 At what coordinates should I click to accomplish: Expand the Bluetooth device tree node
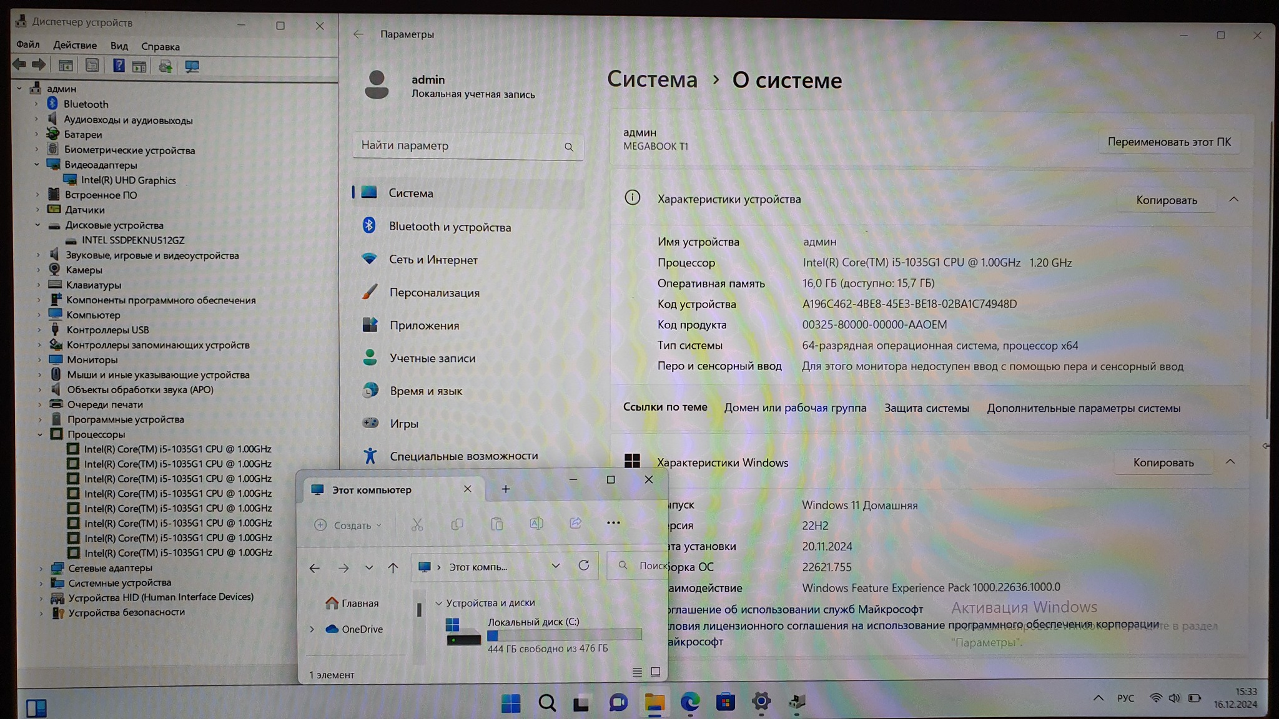coord(36,104)
